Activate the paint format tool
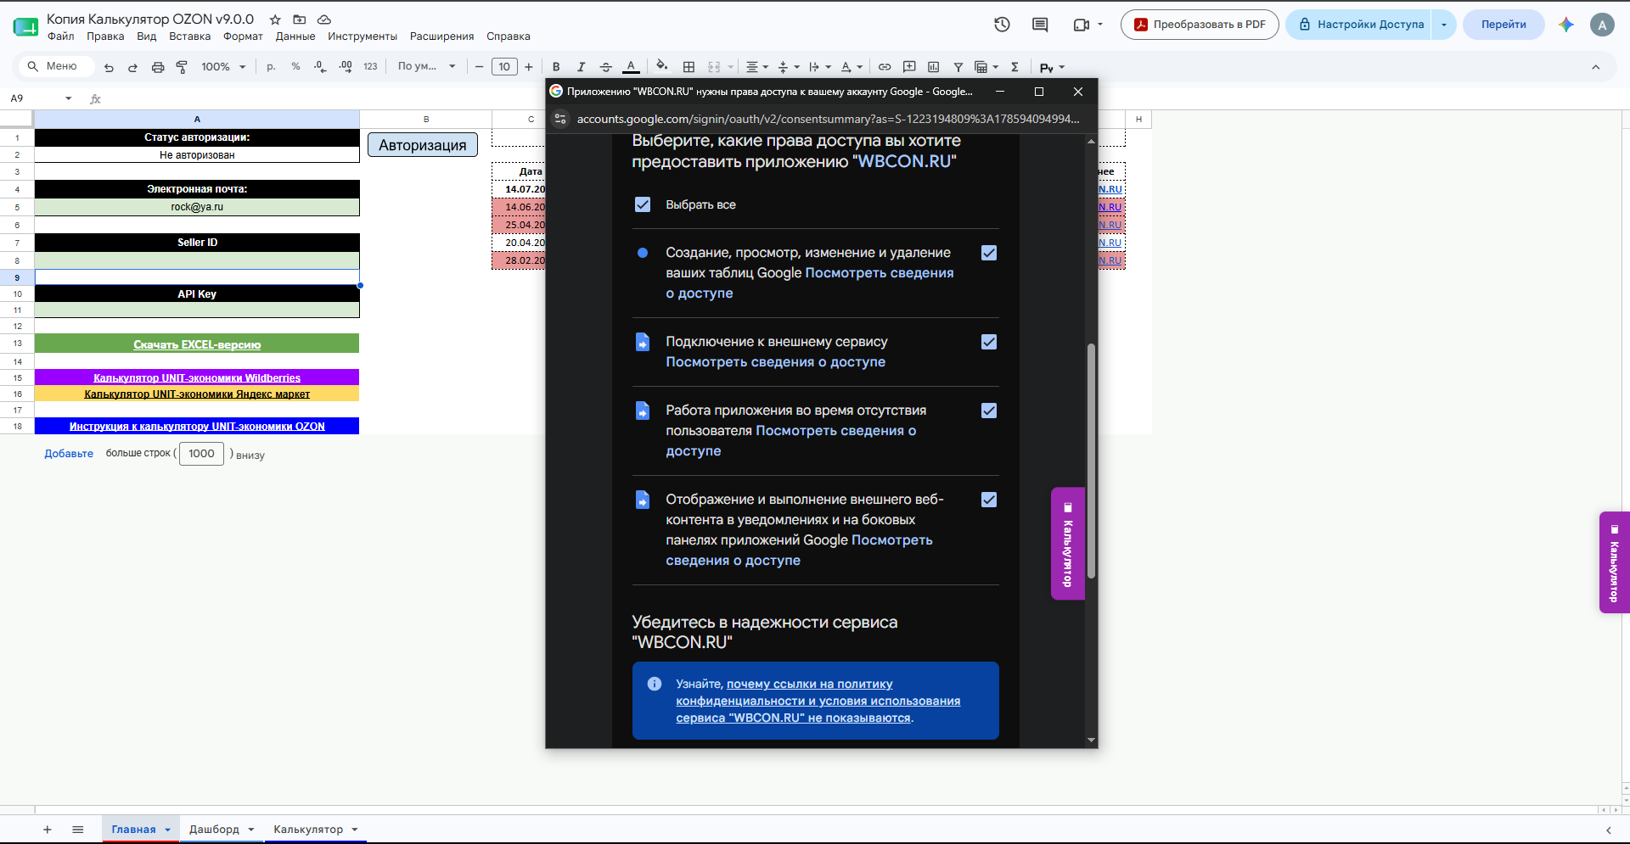The width and height of the screenshot is (1630, 844). tap(182, 67)
